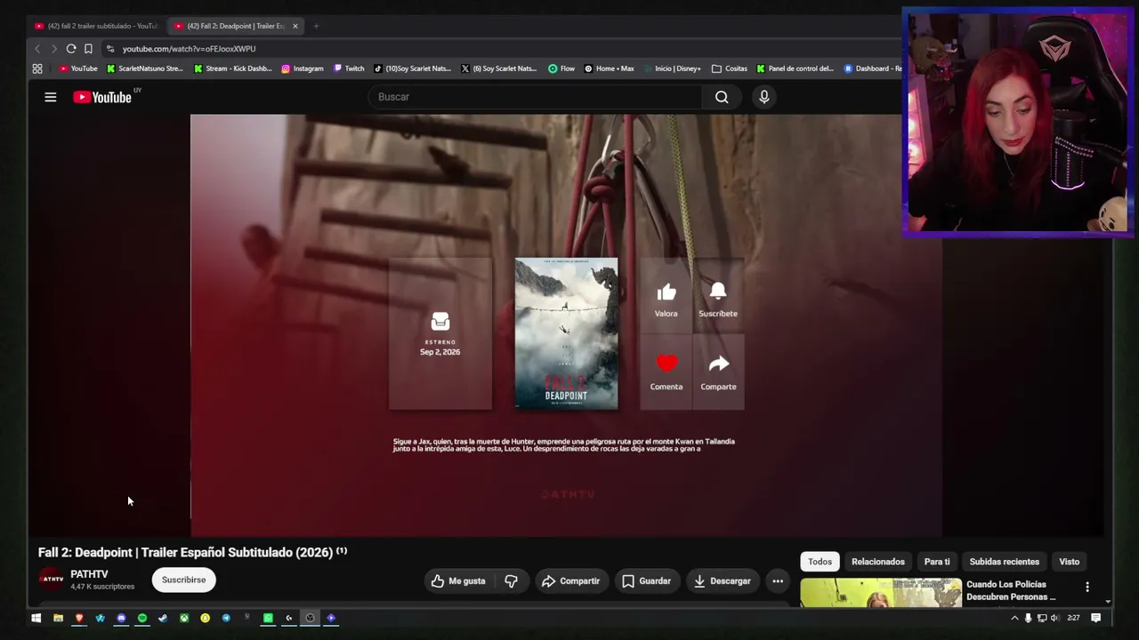
Task: Open the Windows Start menu
Action: pos(36,618)
